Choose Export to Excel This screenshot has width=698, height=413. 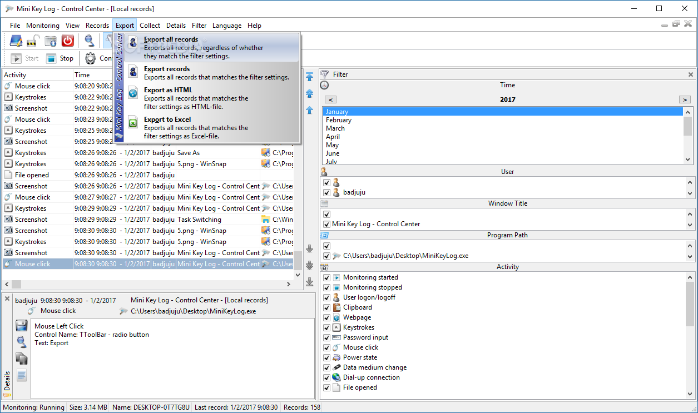tap(211, 127)
